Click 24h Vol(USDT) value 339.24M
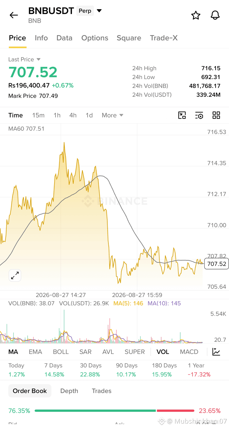The image size is (229, 428). tap(208, 95)
